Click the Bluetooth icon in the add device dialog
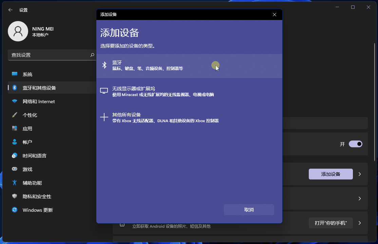Screen dimensions: 378x244 (x=105, y=65)
